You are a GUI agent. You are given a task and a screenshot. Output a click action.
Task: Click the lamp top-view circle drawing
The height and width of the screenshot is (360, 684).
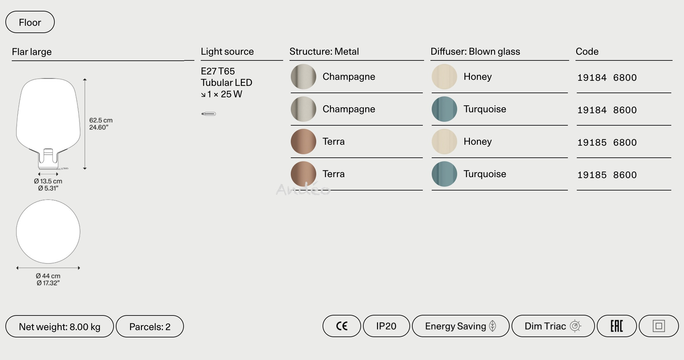pos(48,232)
